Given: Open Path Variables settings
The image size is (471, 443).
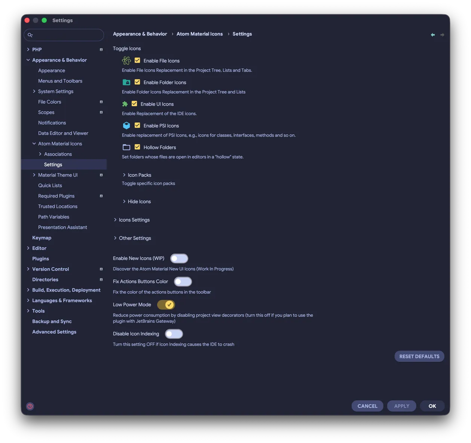Looking at the screenshot, I should (53, 217).
